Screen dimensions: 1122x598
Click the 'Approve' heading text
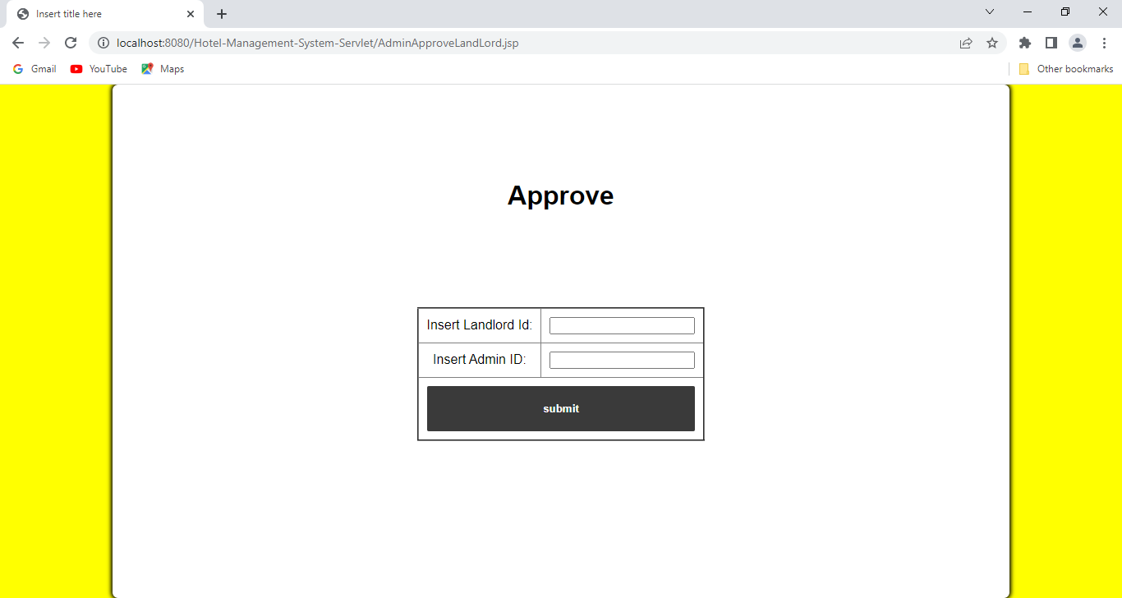pyautogui.click(x=560, y=195)
